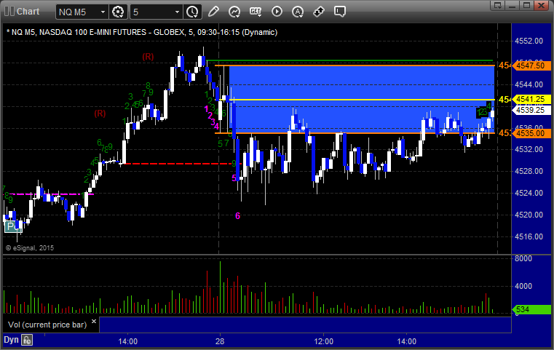Click the lower red (R) marker
The image size is (554, 350).
[x=100, y=114]
